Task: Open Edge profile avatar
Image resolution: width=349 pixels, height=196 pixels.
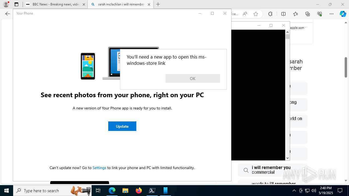Action: point(6,4)
